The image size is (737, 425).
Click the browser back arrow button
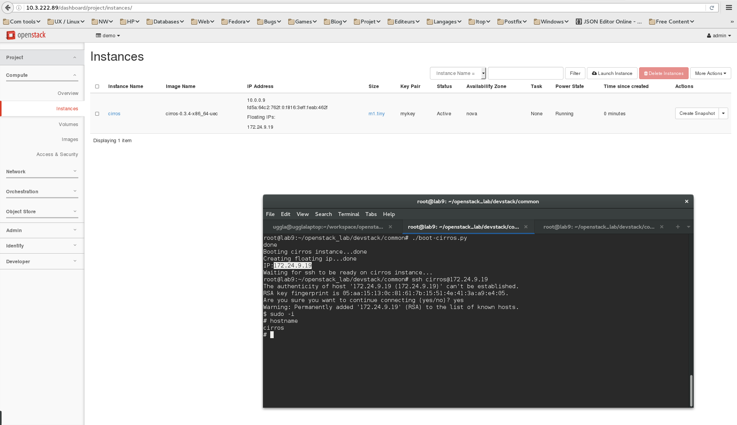pyautogui.click(x=8, y=8)
